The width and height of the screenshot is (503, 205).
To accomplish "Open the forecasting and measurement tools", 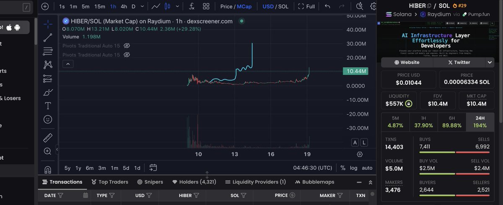I will tap(48, 78).
